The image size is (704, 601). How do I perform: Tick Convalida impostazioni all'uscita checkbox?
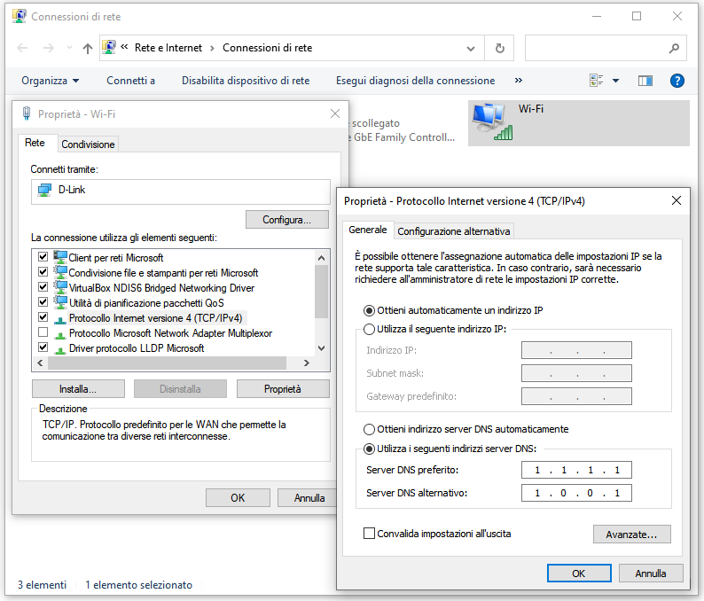click(x=370, y=534)
